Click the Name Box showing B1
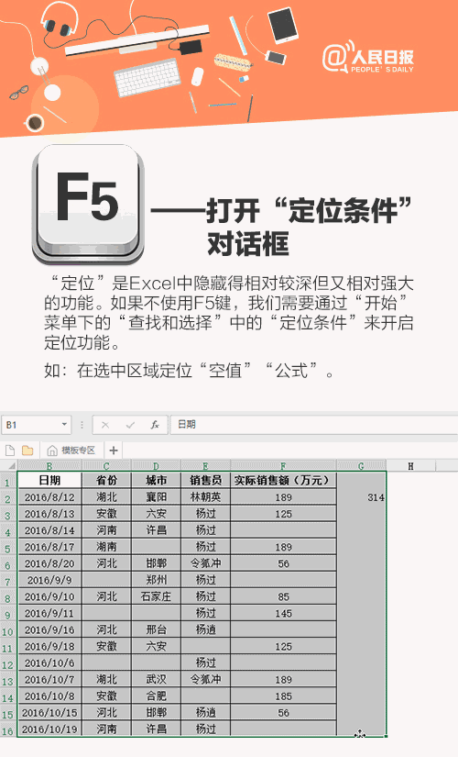Image resolution: width=458 pixels, height=757 pixels. click(x=36, y=425)
